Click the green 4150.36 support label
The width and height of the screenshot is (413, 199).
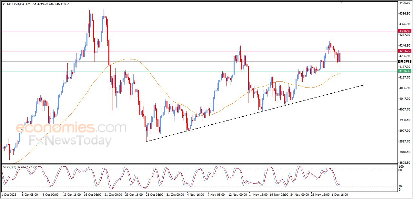(404, 71)
